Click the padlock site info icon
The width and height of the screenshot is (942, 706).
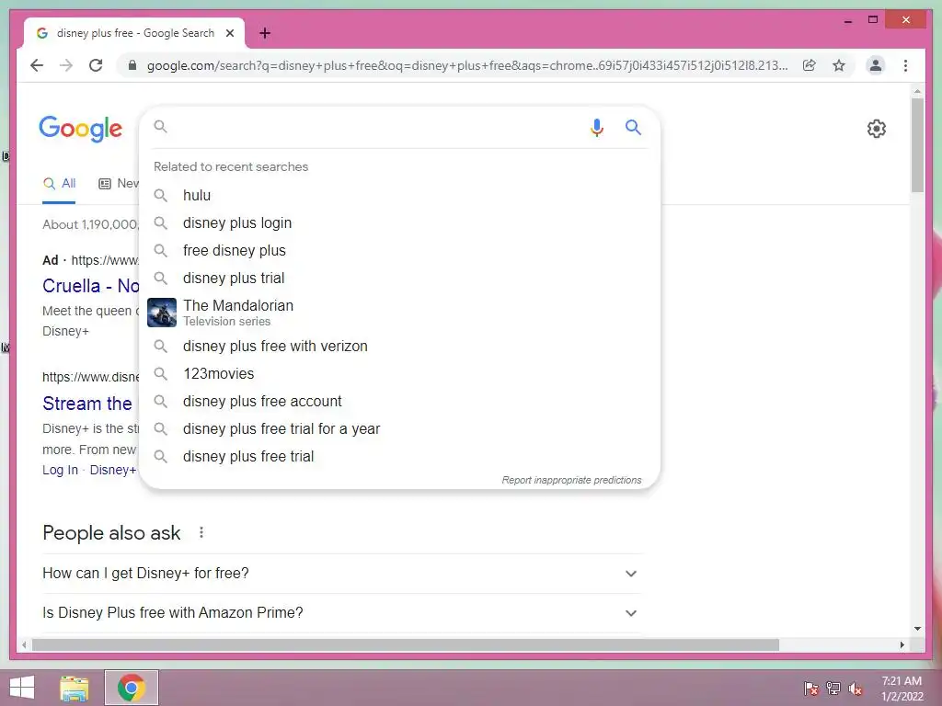[x=132, y=65]
